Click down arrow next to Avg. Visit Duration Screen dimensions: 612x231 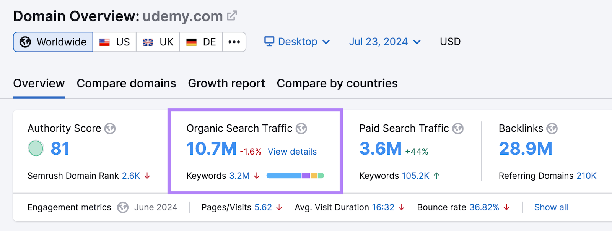(402, 207)
